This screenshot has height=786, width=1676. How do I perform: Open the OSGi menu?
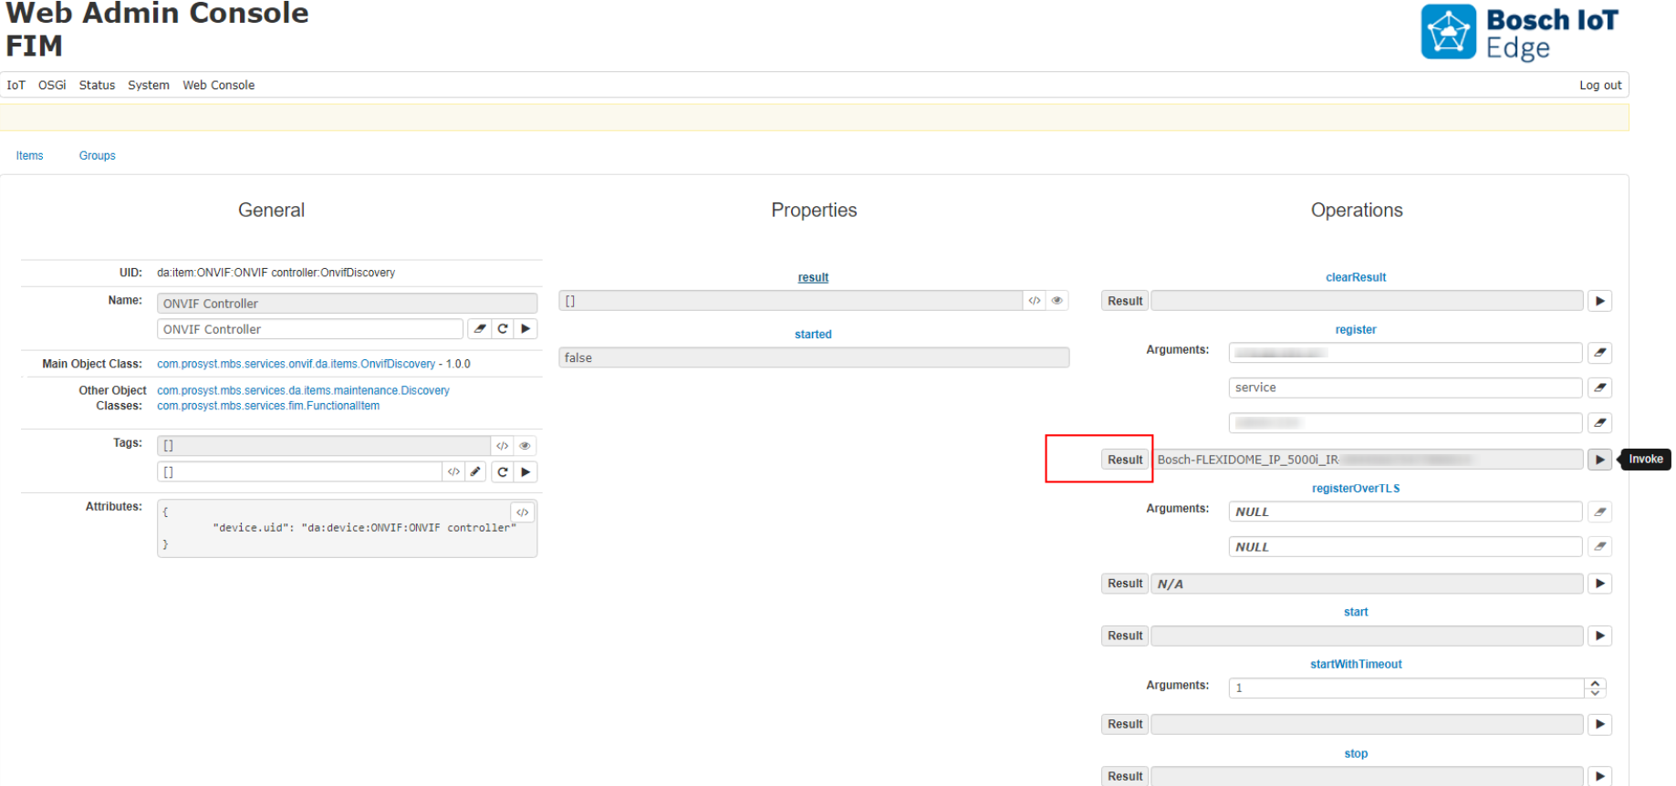pyautogui.click(x=52, y=85)
